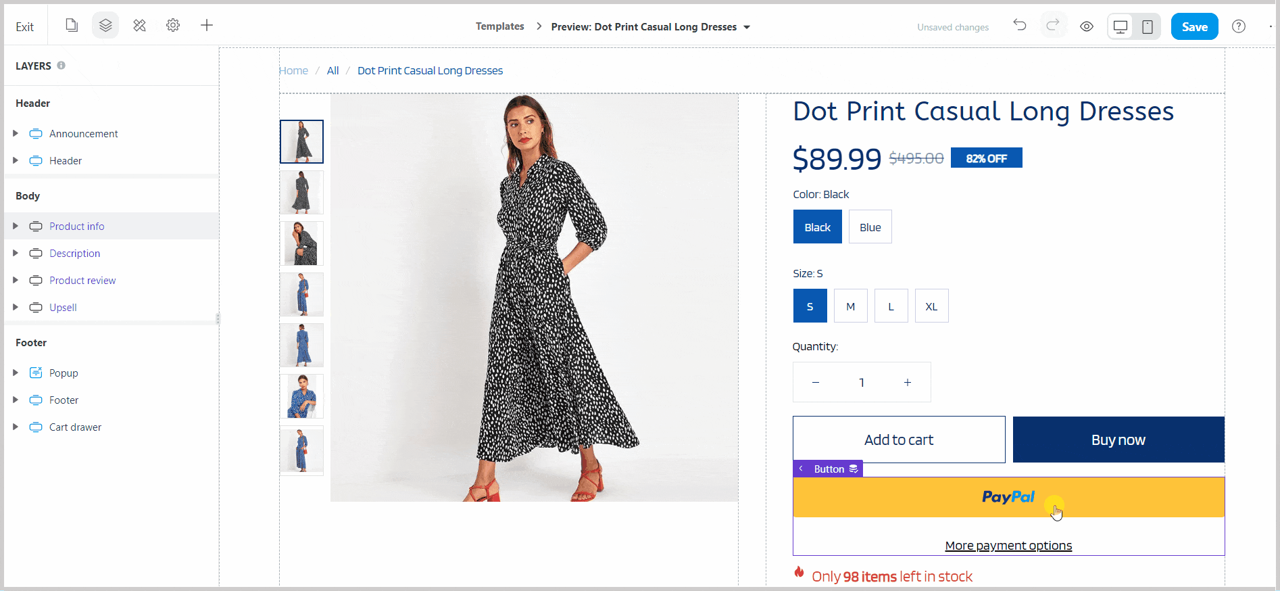The image size is (1280, 591).
Task: Click the Announcement section icon
Action: [x=36, y=134]
